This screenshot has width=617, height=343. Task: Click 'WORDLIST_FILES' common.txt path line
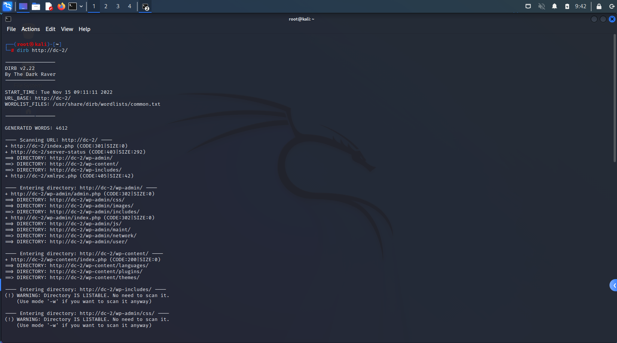[x=83, y=104]
